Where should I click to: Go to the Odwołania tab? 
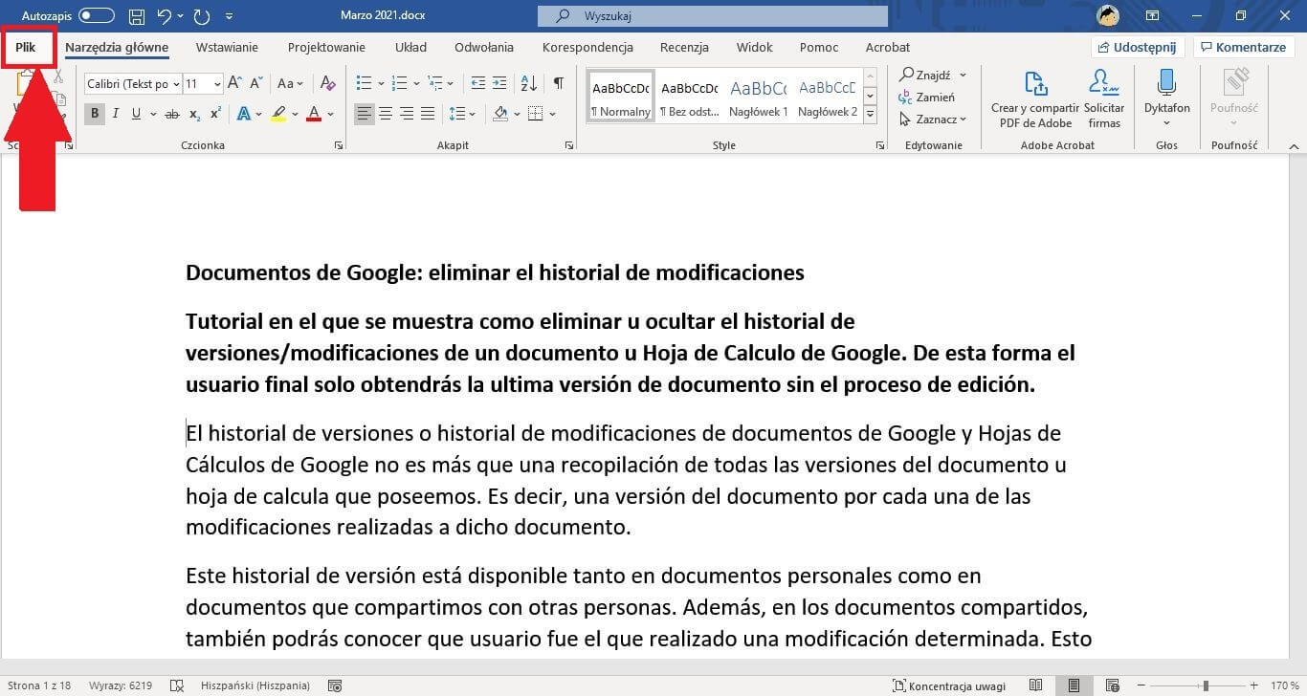[484, 47]
